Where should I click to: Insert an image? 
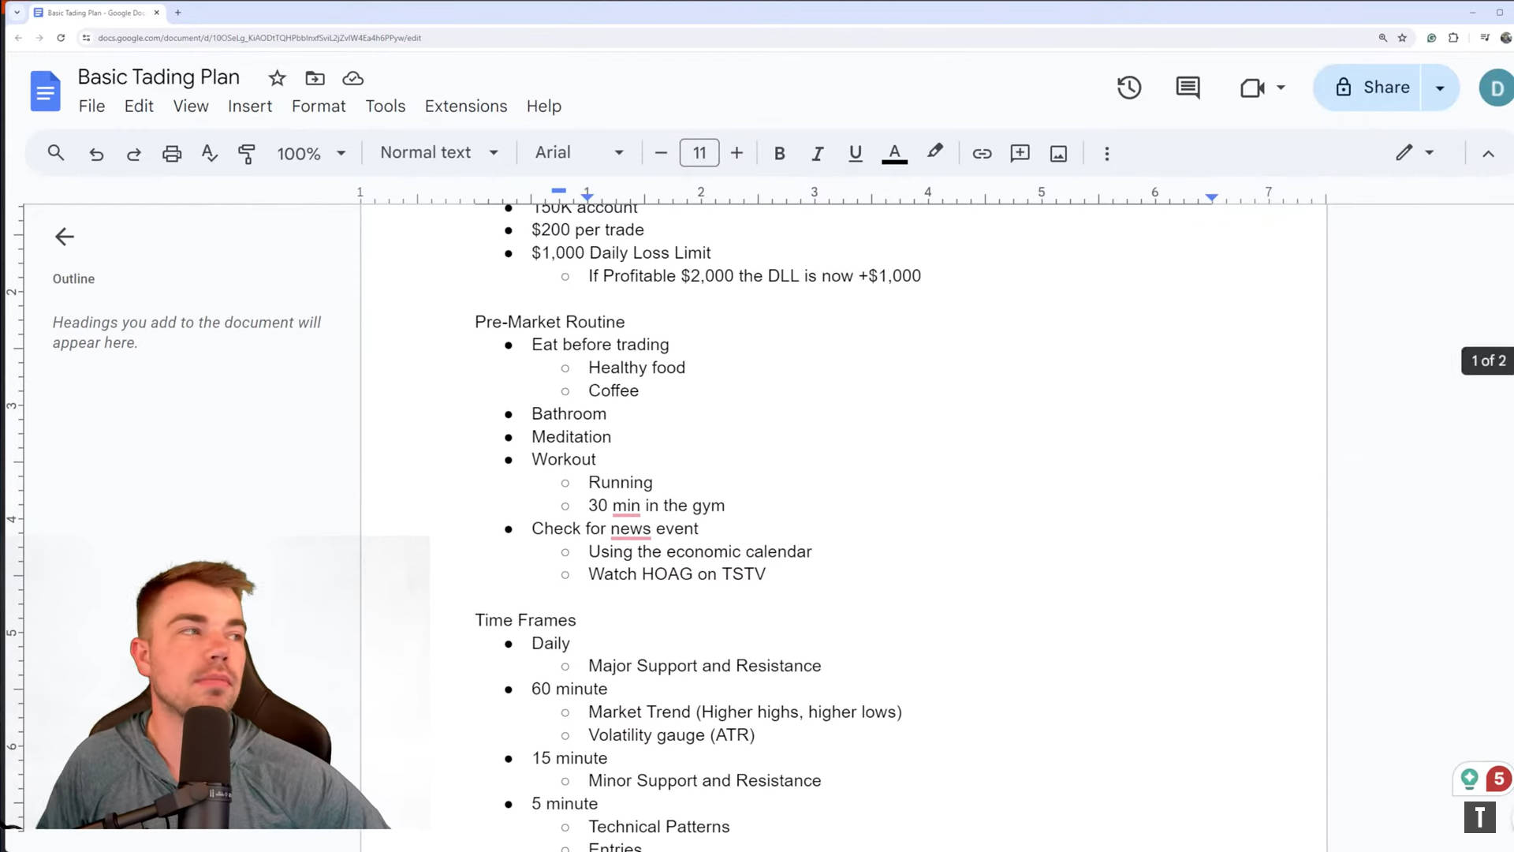tap(1058, 154)
